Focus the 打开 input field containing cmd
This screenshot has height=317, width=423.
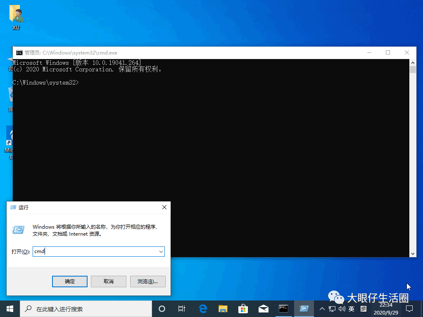click(x=98, y=251)
